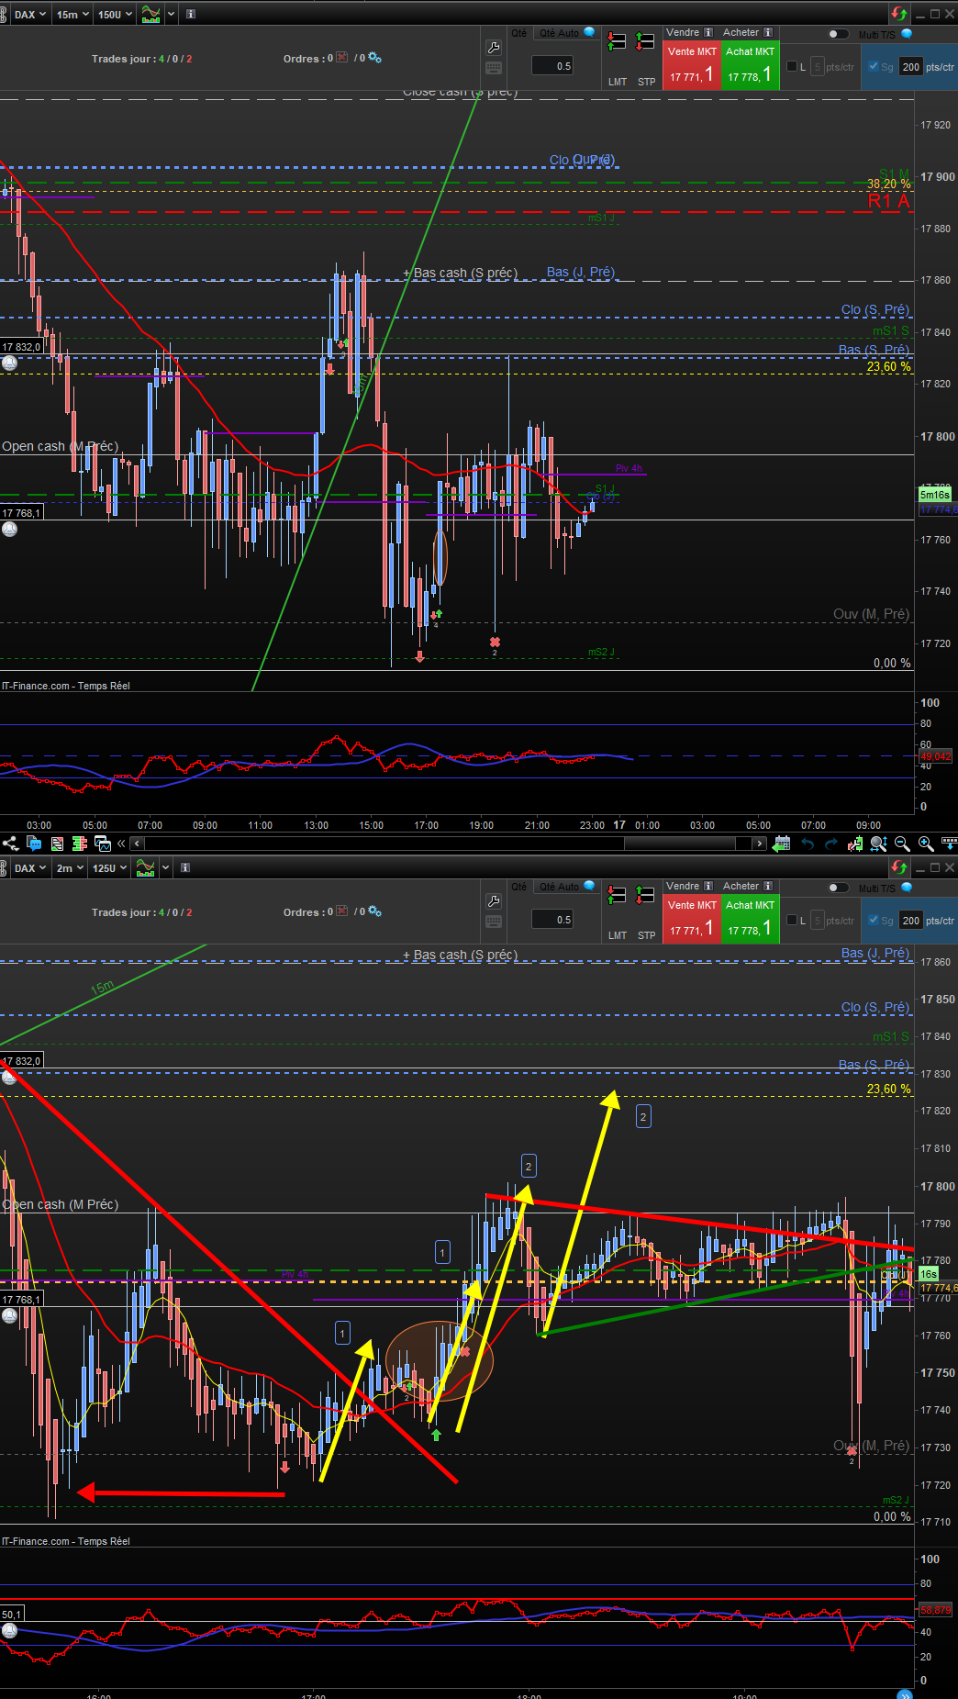Select LMT limit order icon in 15m panel
Viewport: 958px width, 1699px height.
coord(617,42)
